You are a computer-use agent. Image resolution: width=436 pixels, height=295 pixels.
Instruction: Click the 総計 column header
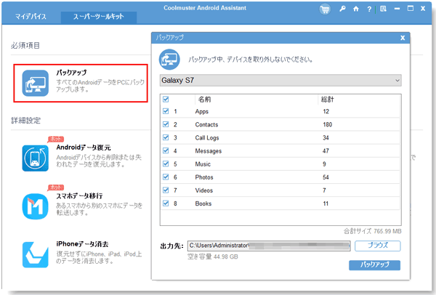(327, 100)
